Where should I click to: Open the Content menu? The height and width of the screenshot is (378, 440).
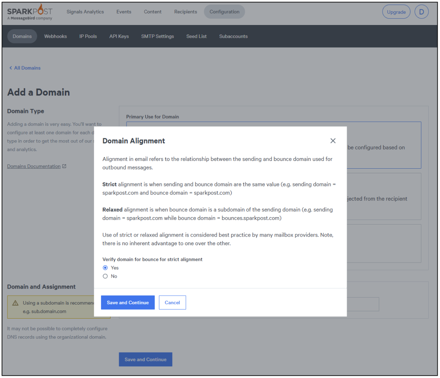153,12
